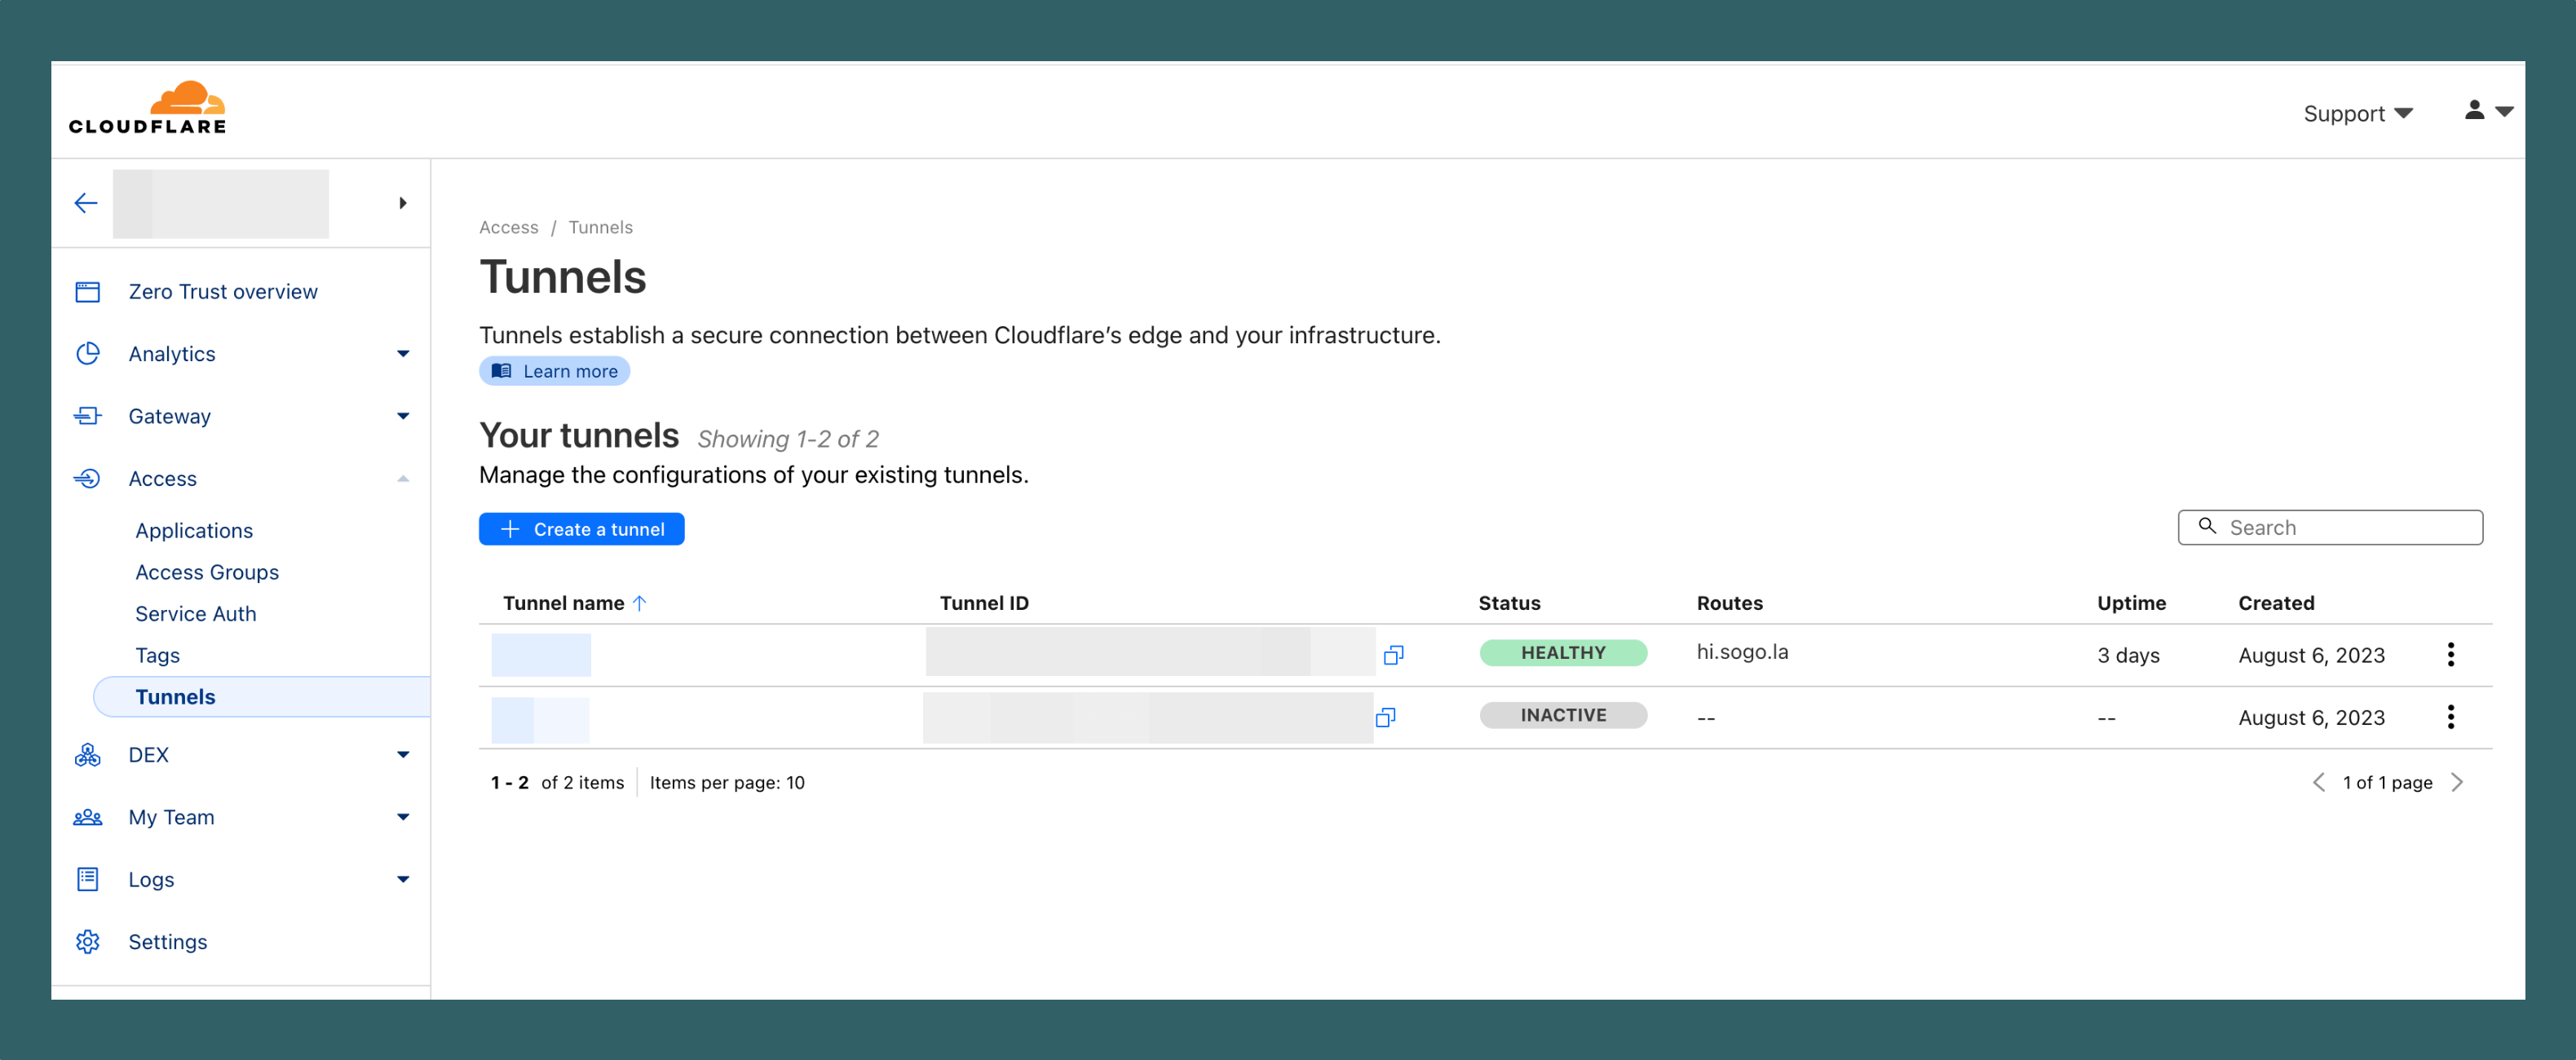Go to next page of tunnels
Viewport: 2576px width, 1060px height.
pyautogui.click(x=2457, y=782)
